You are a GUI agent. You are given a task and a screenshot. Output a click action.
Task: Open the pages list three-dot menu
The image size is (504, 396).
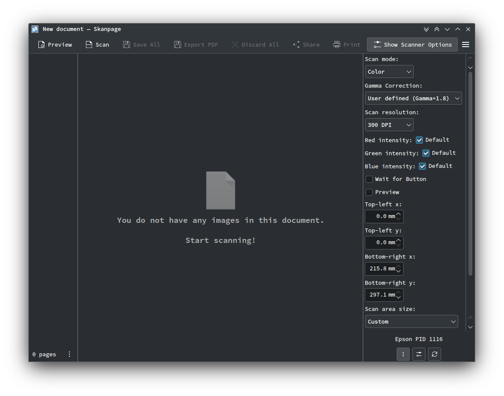coord(69,354)
